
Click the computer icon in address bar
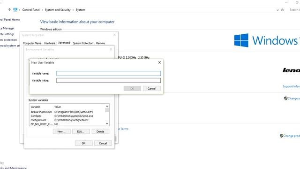[15, 9]
